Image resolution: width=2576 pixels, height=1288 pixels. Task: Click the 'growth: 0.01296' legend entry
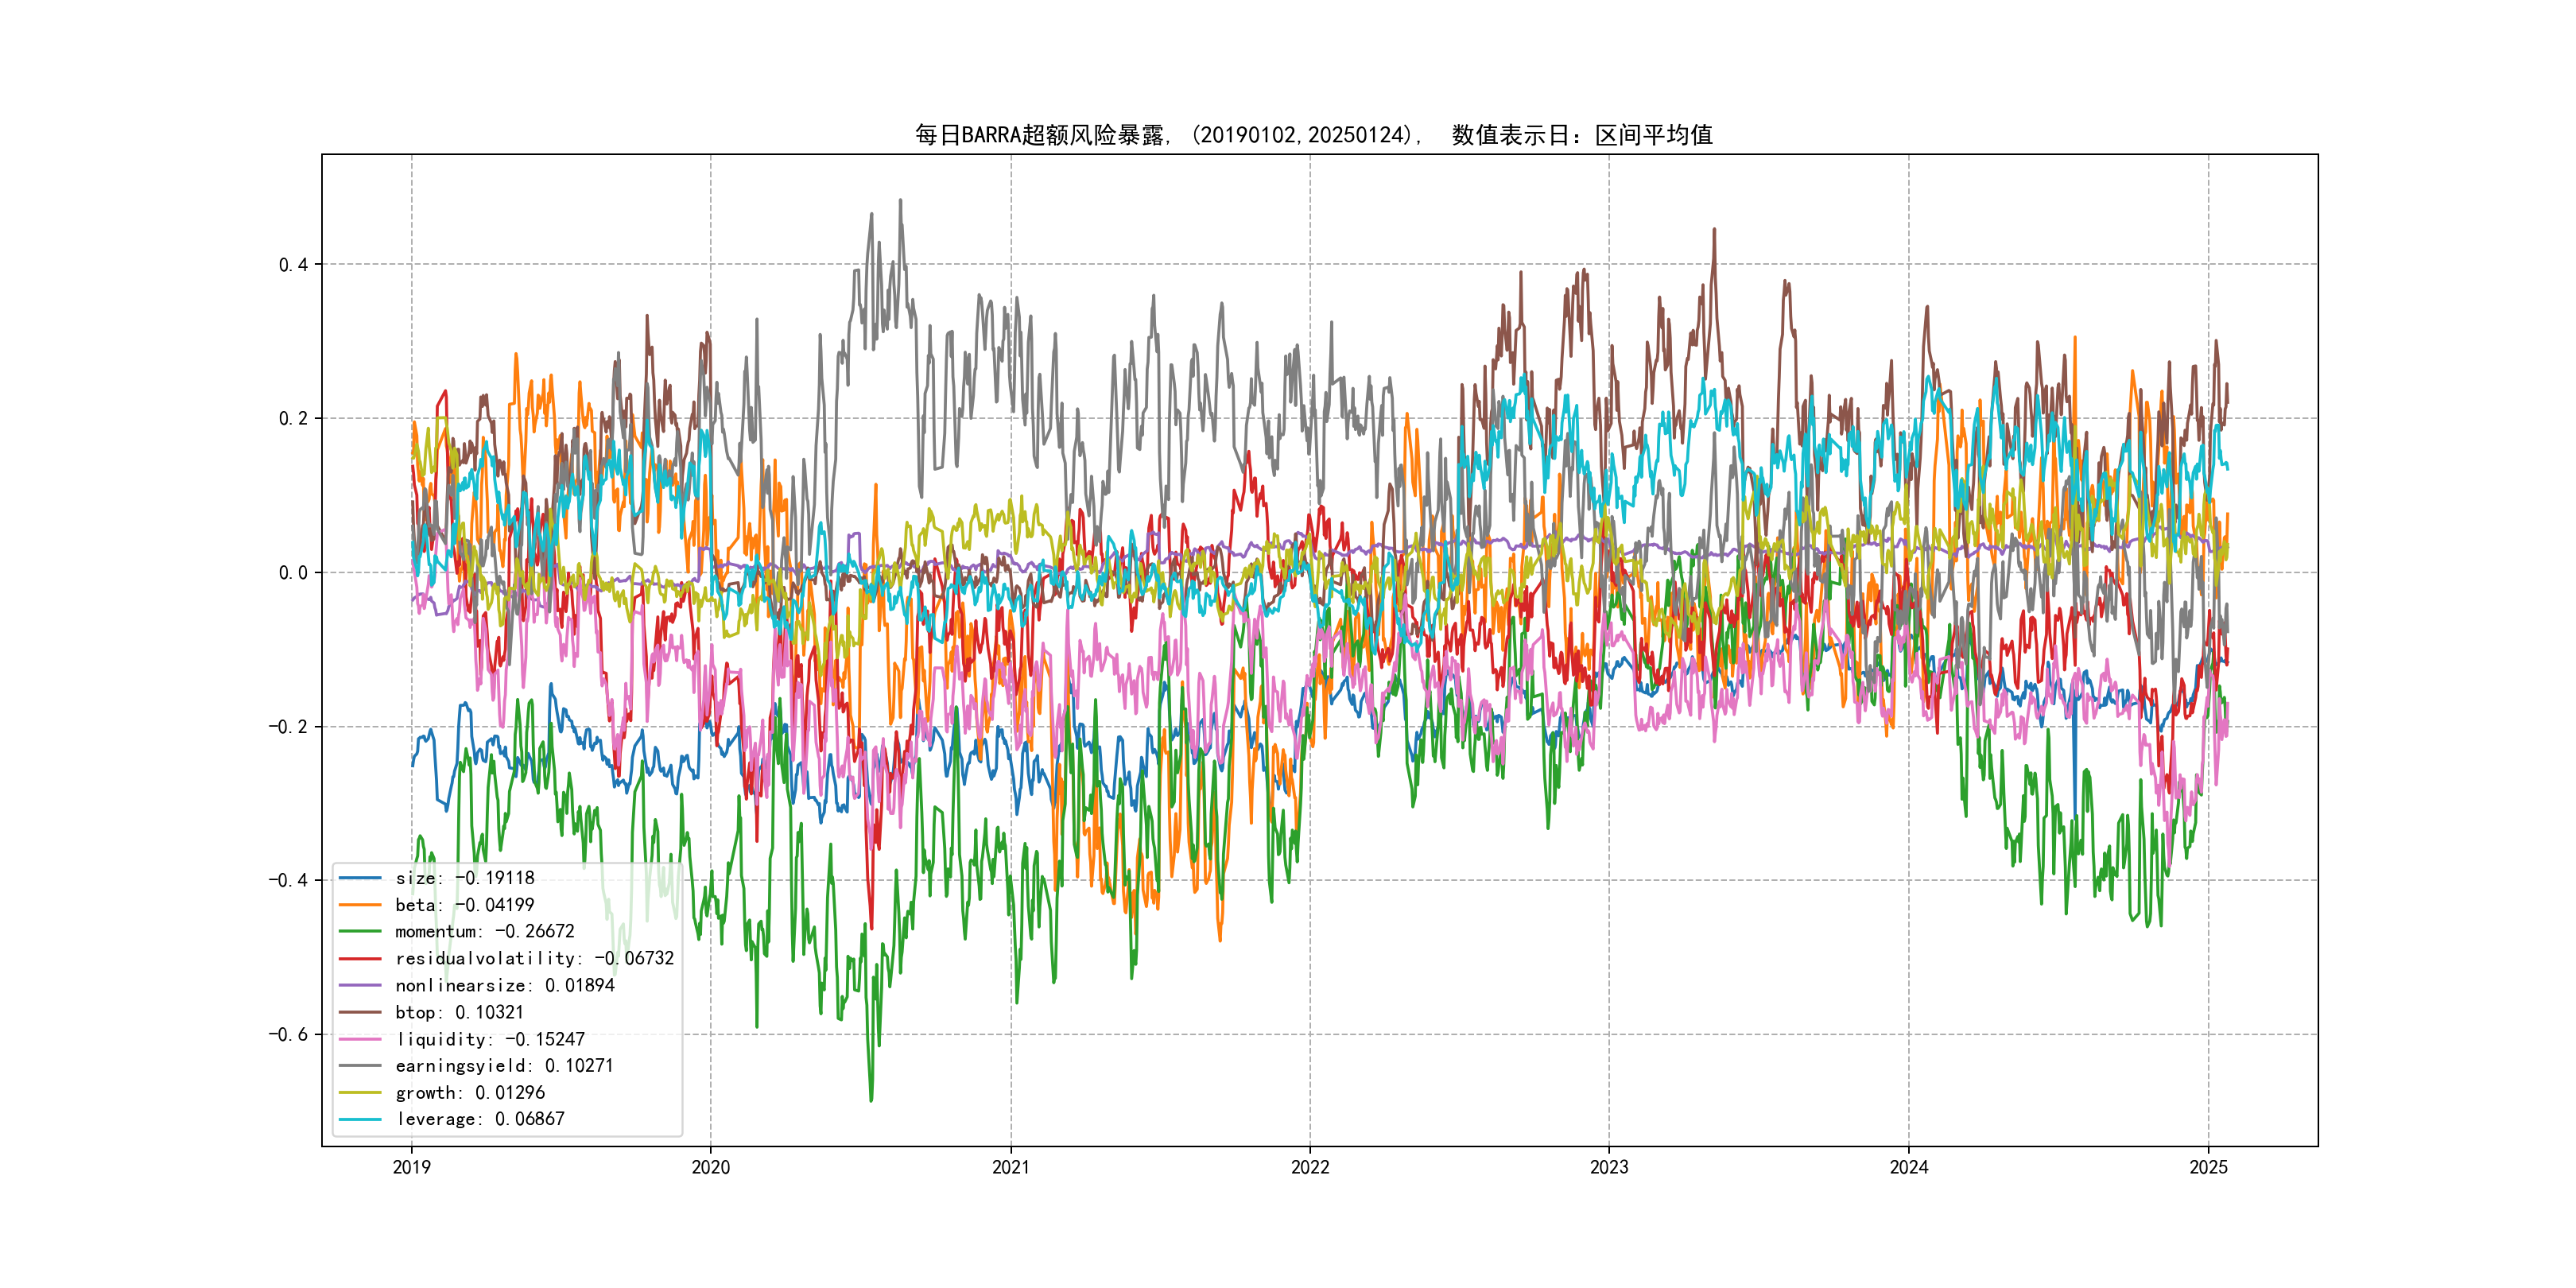(469, 1093)
